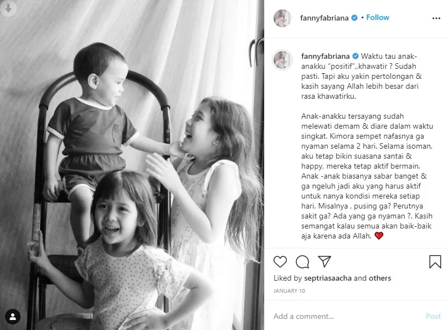Click the verified badge in caption
The image size is (448, 330).
[x=355, y=56]
